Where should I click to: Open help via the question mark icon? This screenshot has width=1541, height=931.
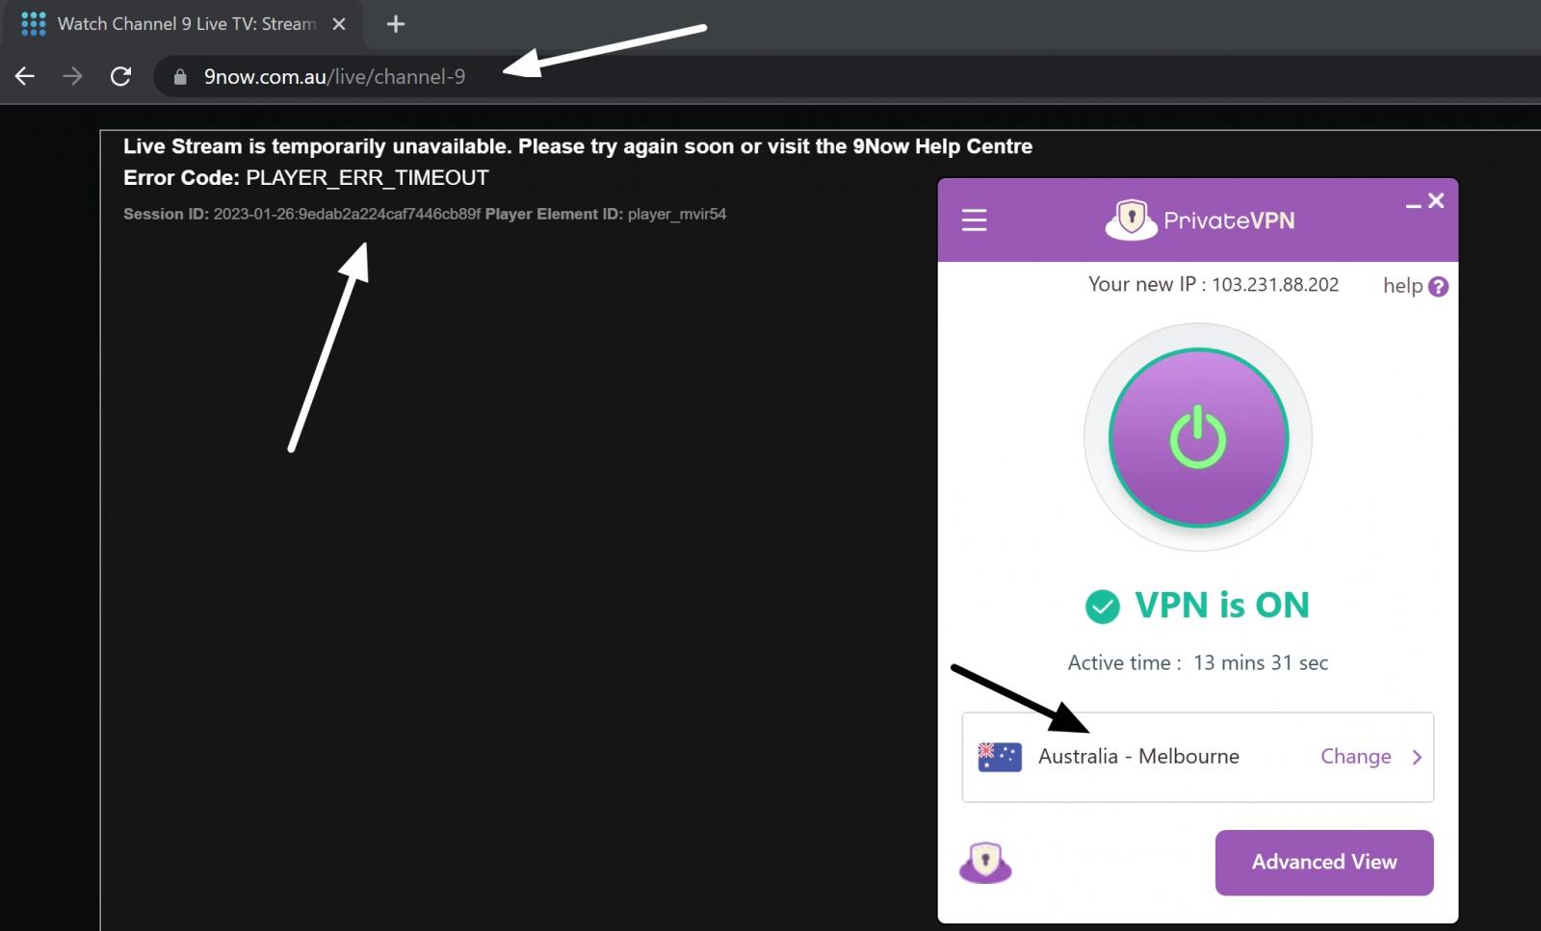[x=1438, y=286]
